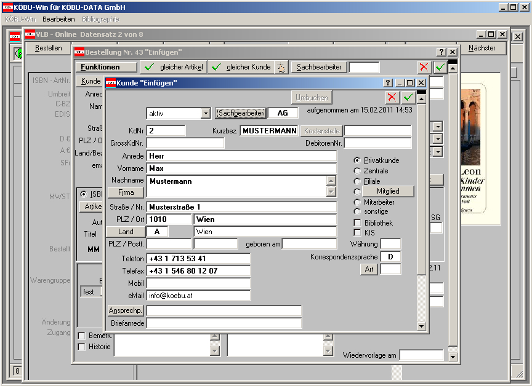Click the KdNr input field
Viewport: 532px width, 386px height.
(x=166, y=131)
